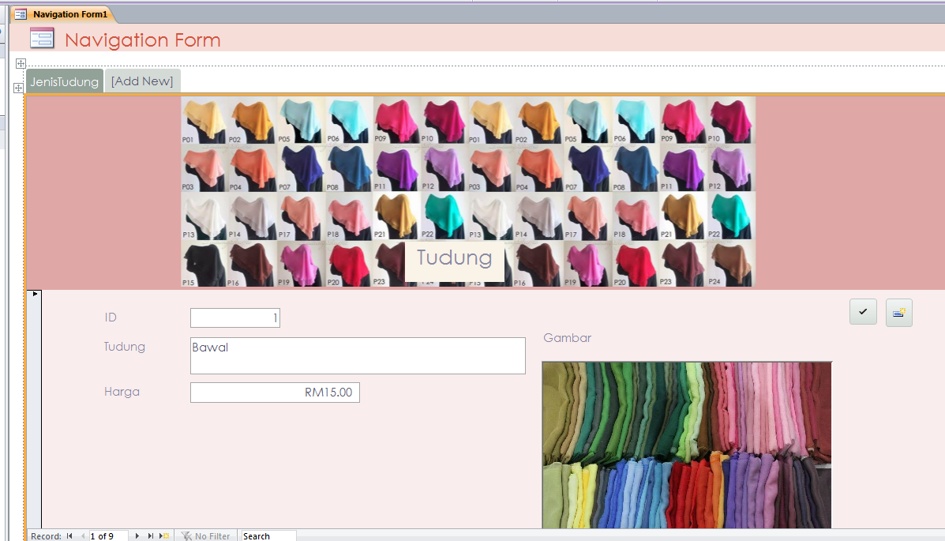Click the record selector arrow bar
945x541 pixels.
pos(35,410)
